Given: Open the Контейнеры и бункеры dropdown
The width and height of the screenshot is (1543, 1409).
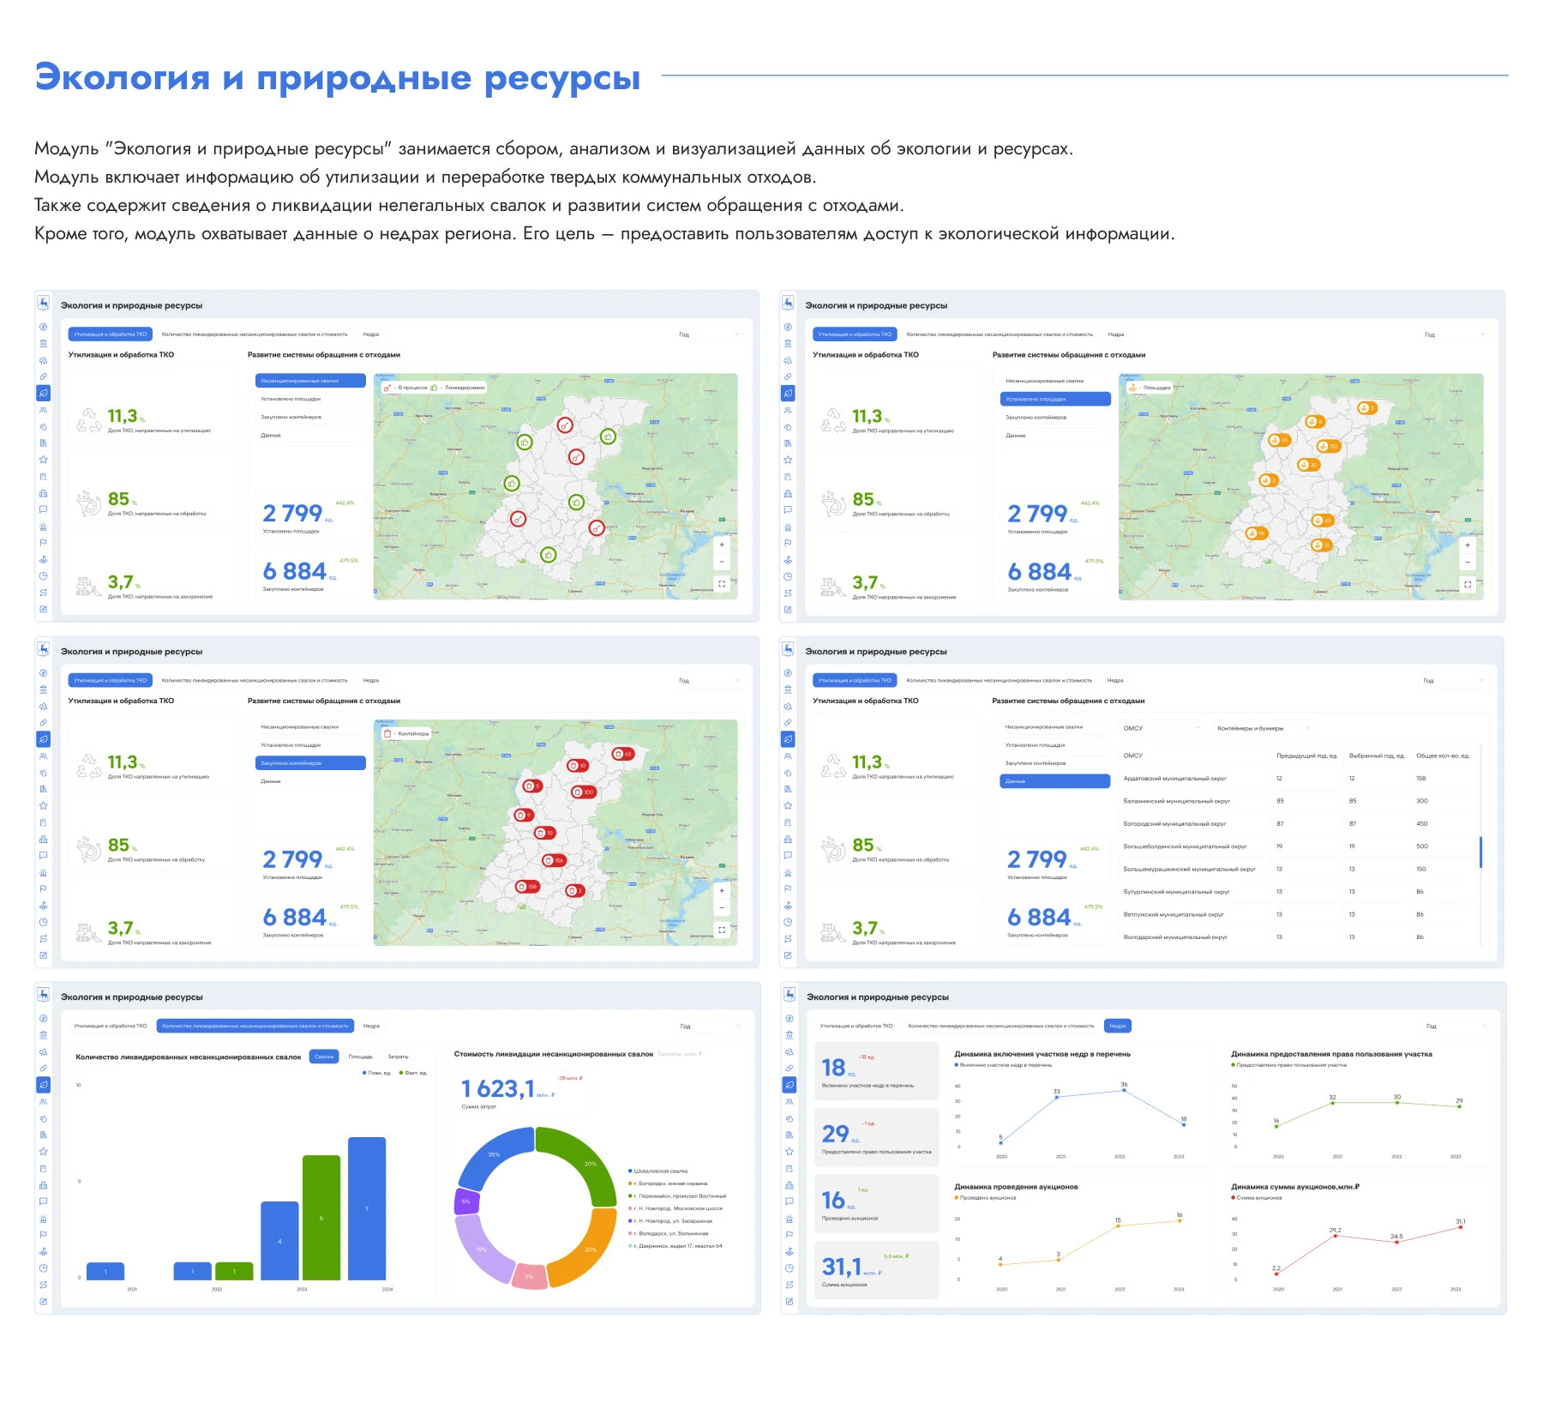Looking at the screenshot, I should click(1264, 728).
